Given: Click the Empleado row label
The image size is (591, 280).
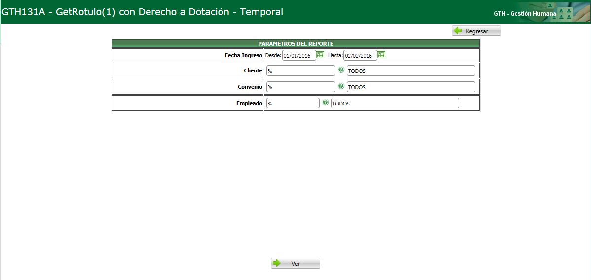Looking at the screenshot, I should [x=249, y=103].
